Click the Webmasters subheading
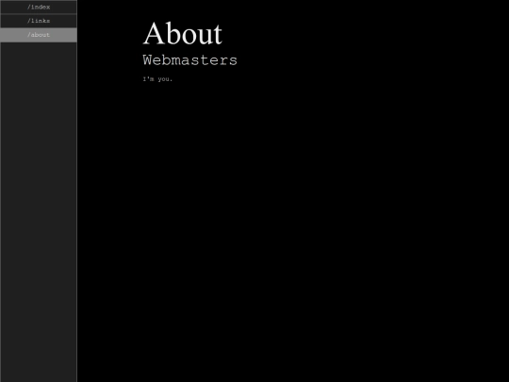The image size is (509, 382). (189, 60)
